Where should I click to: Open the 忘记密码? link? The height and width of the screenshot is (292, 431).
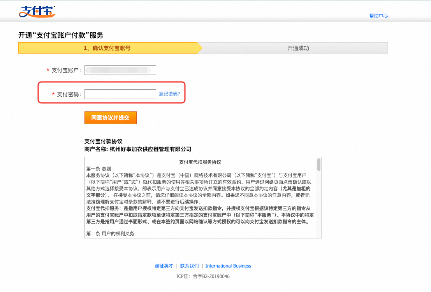pyautogui.click(x=169, y=94)
